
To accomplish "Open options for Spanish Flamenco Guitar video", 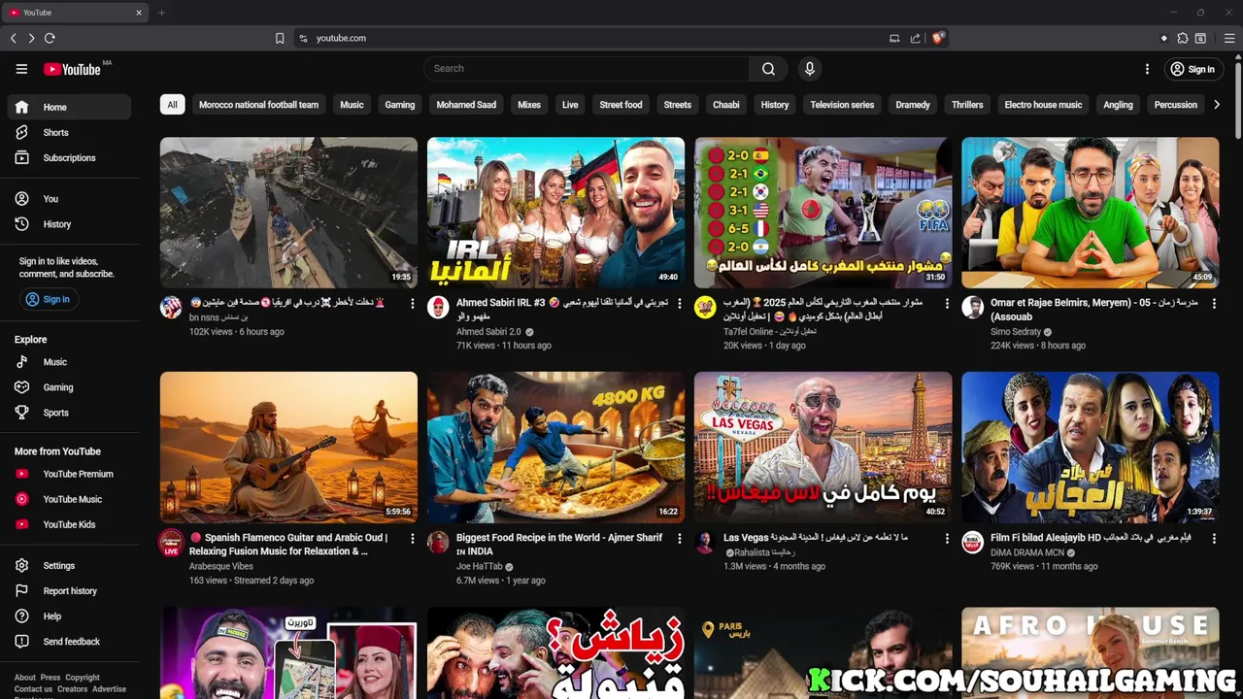I will coord(412,539).
